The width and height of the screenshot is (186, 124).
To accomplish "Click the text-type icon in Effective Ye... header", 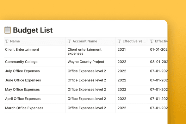I will (119, 41).
